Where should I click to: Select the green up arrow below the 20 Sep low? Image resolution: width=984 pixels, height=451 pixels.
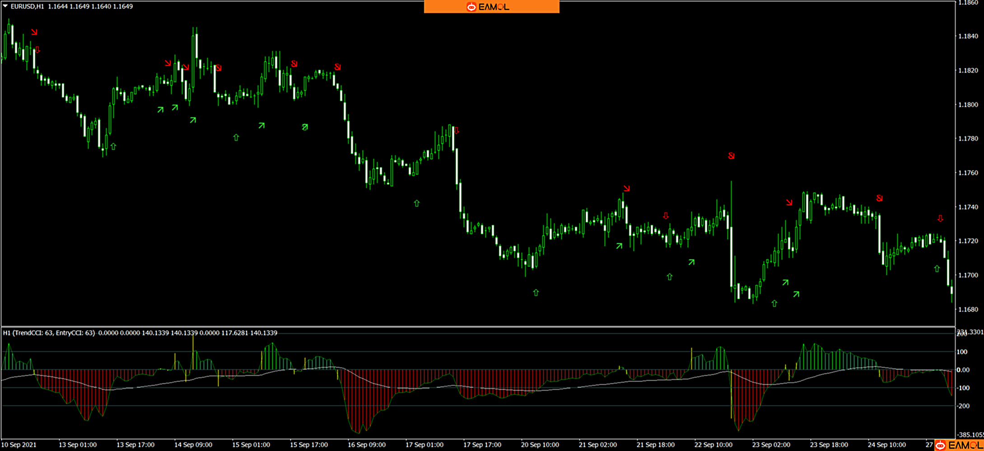point(536,293)
